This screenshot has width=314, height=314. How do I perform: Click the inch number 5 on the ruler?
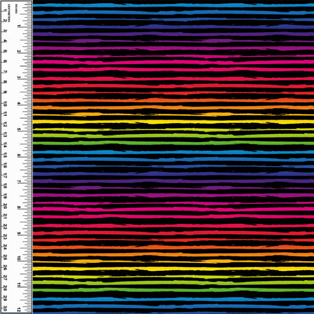tap(19, 130)
